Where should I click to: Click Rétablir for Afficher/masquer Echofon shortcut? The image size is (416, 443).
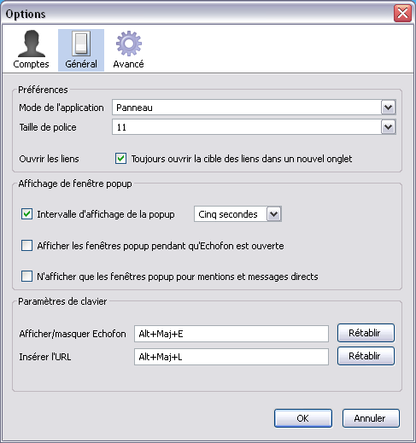click(x=366, y=333)
